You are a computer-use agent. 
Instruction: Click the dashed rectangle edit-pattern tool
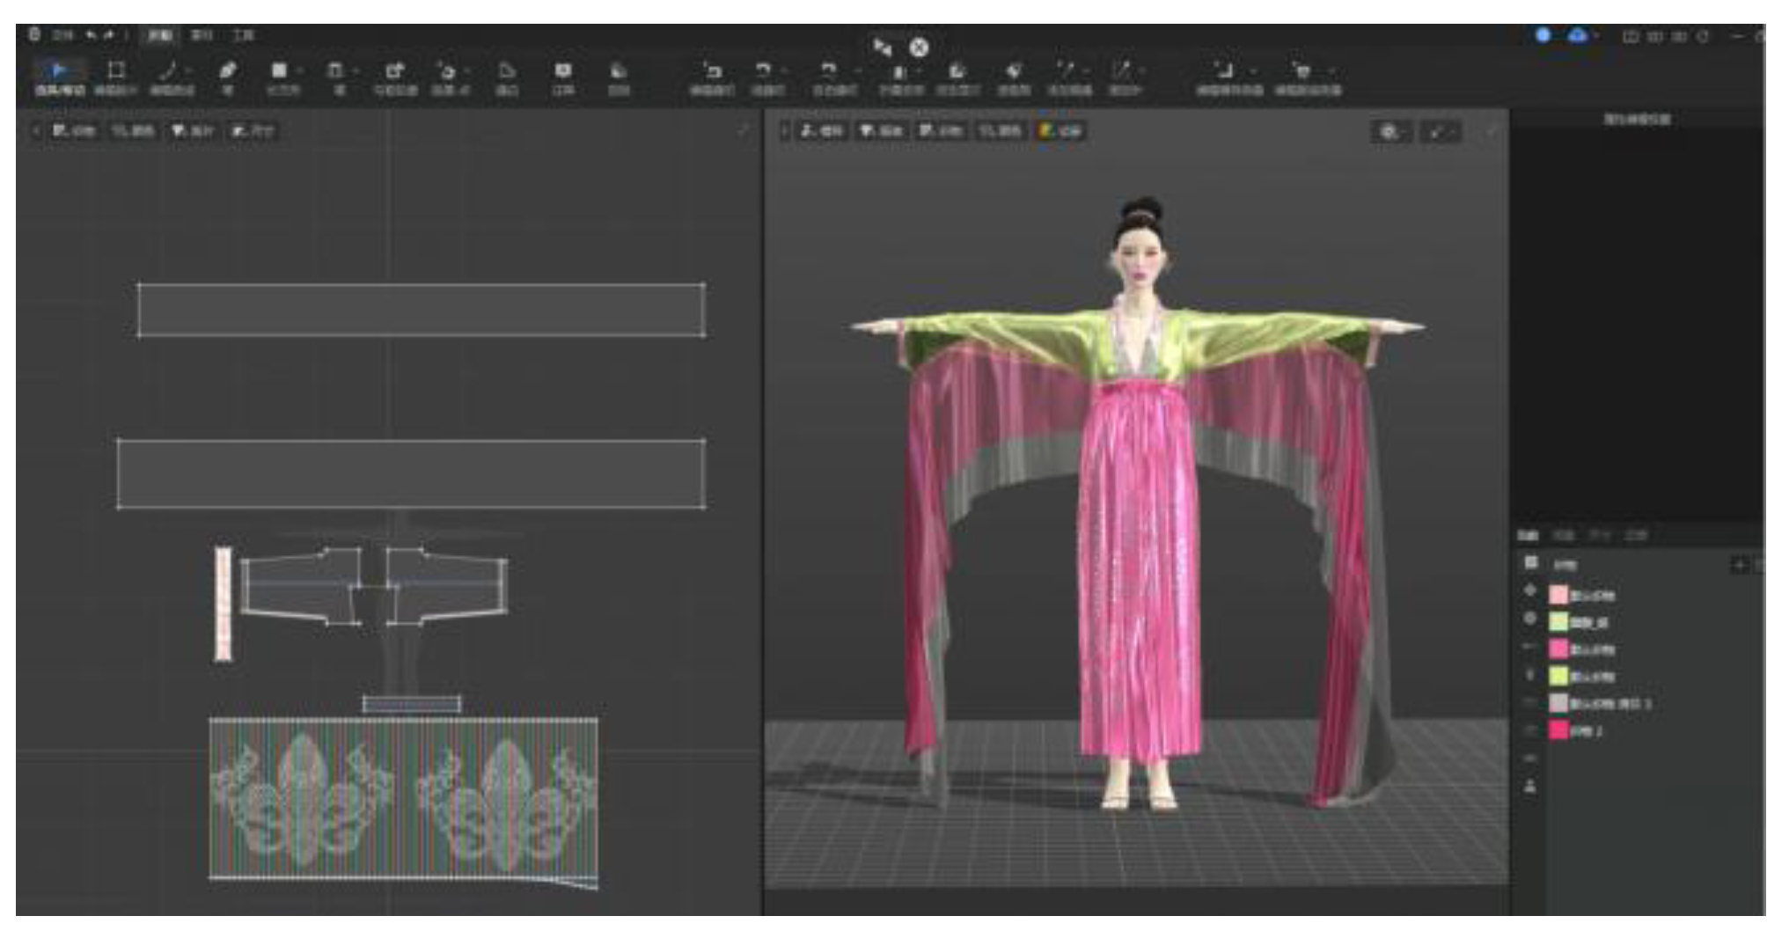115,71
